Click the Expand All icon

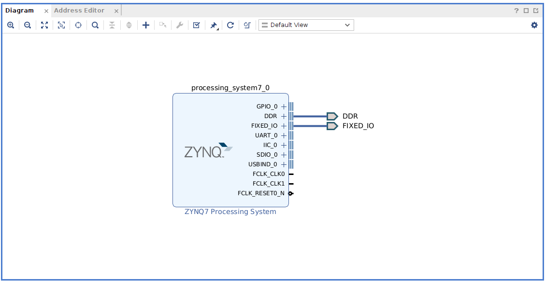tap(129, 25)
